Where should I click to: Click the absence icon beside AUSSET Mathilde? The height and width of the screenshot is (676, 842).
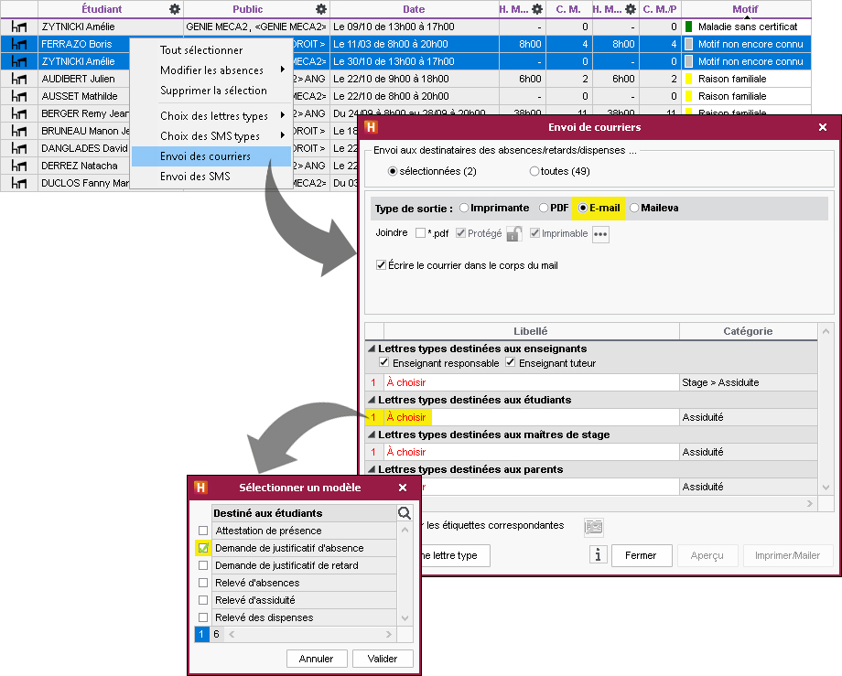[x=19, y=96]
